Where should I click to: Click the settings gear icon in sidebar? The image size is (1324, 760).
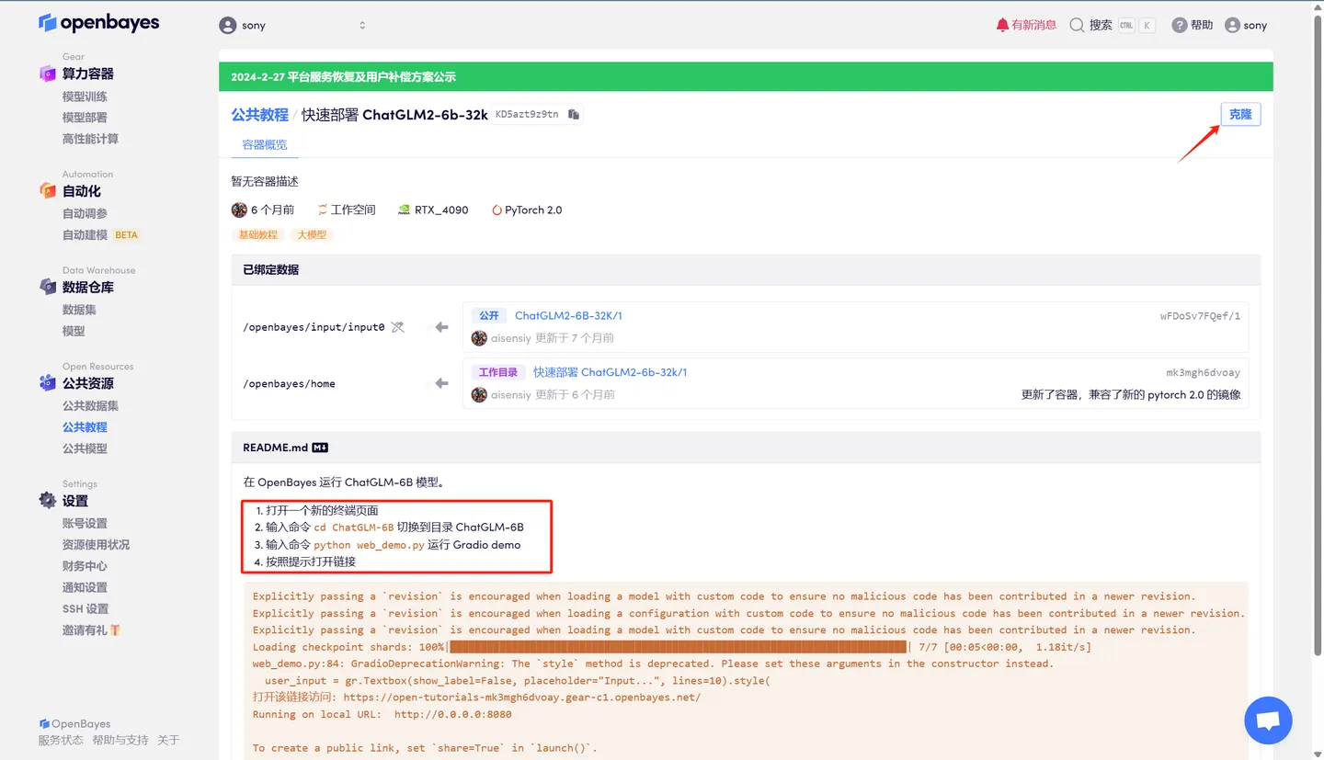click(48, 500)
